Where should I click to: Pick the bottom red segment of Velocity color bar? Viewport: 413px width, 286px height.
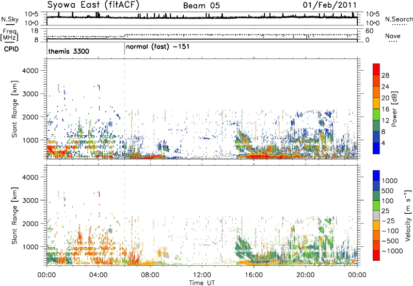click(376, 256)
